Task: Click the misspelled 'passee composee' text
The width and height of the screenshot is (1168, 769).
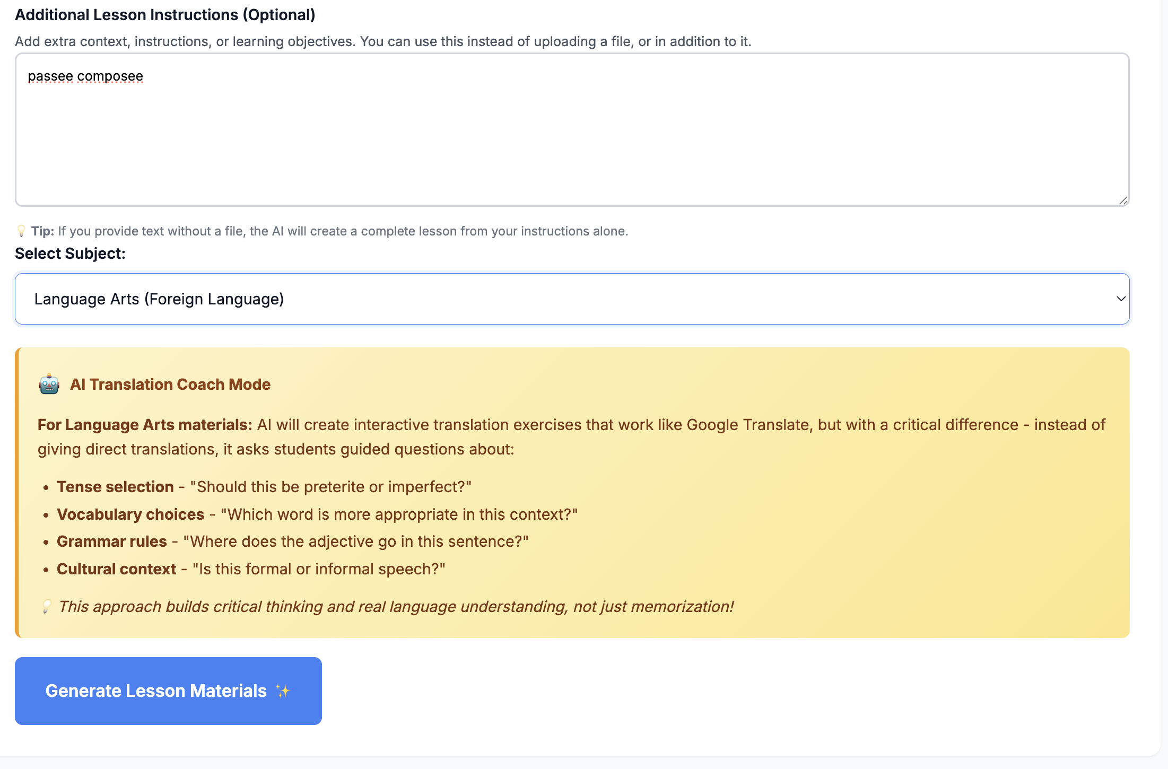Action: [x=85, y=76]
